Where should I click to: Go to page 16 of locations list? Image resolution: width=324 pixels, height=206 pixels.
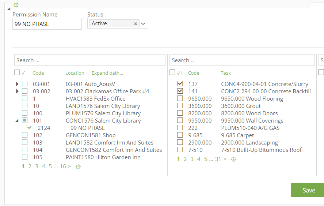pyautogui.click(x=63, y=166)
